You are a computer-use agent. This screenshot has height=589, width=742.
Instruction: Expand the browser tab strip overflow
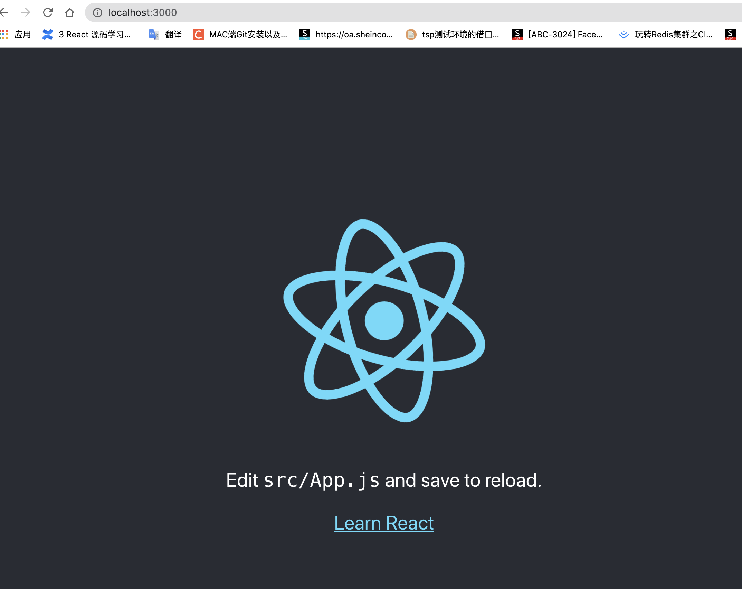pyautogui.click(x=740, y=34)
